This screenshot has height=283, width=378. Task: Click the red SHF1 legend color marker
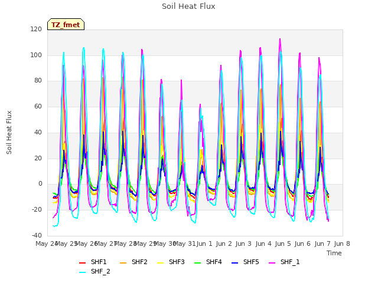point(83,263)
